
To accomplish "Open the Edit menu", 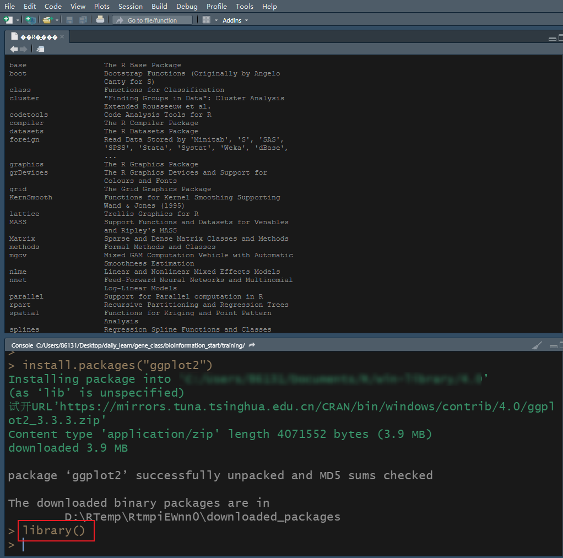I will (30, 7).
